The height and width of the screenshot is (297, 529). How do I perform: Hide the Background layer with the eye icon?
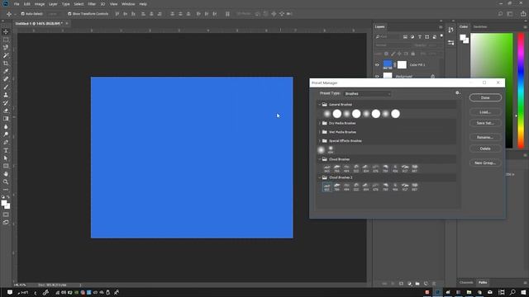click(377, 77)
